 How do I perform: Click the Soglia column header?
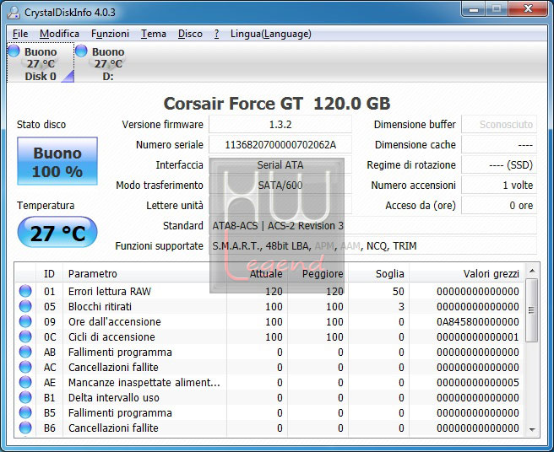[x=378, y=273]
